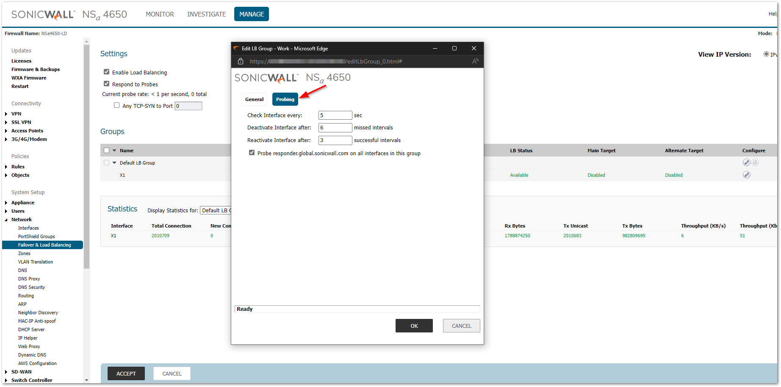Click the Check Interface every input field
781x387 pixels.
point(335,115)
